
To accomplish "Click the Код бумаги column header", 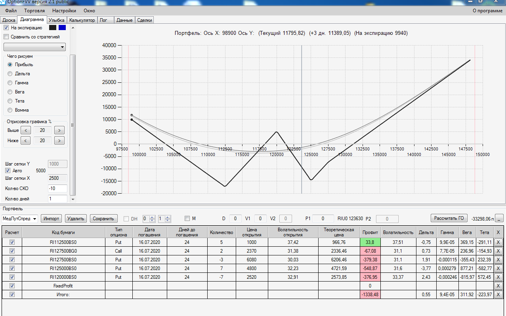I will [63, 232].
